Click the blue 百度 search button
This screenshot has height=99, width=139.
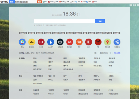tap(100, 21)
